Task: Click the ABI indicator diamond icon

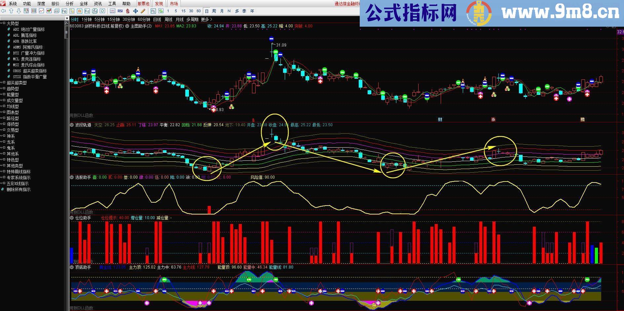Action: coord(9,29)
